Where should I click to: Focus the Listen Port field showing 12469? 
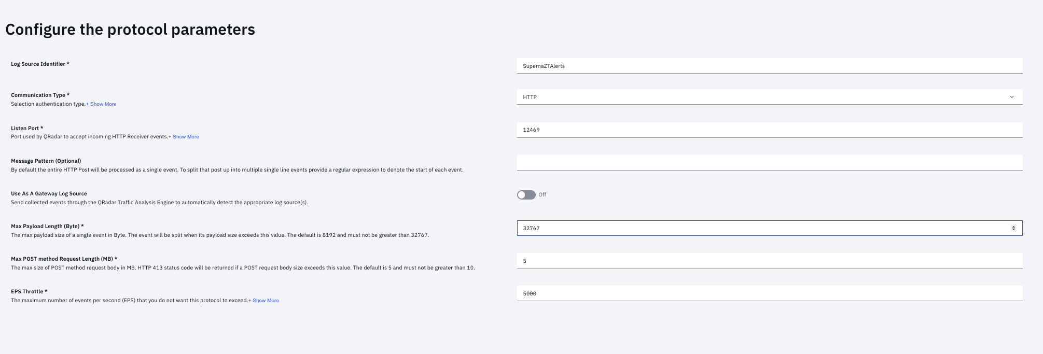point(769,130)
